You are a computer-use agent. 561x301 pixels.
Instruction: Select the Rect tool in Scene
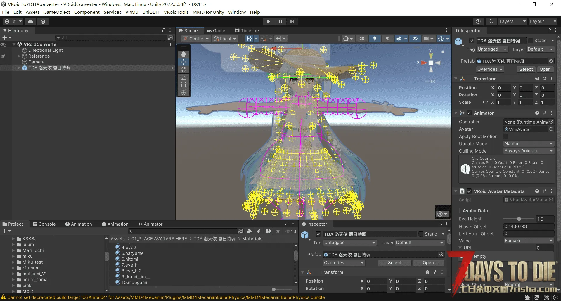click(x=183, y=85)
